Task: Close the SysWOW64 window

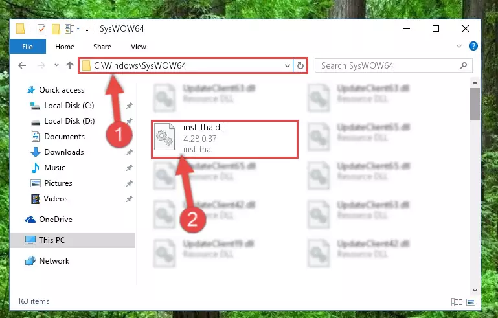Action: pyautogui.click(x=465, y=28)
